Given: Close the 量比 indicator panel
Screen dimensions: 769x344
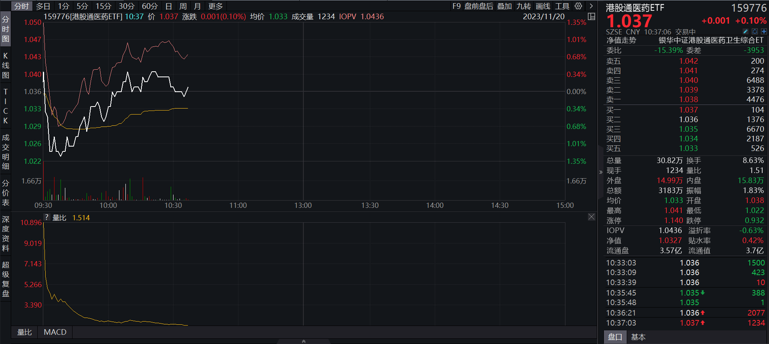Looking at the screenshot, I should pyautogui.click(x=591, y=217).
